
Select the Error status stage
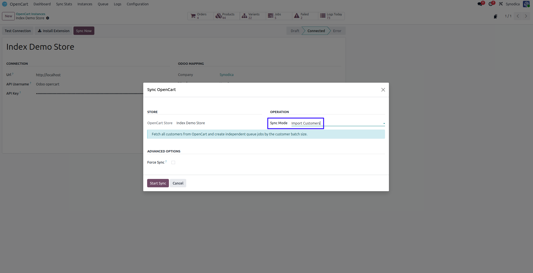[337, 31]
